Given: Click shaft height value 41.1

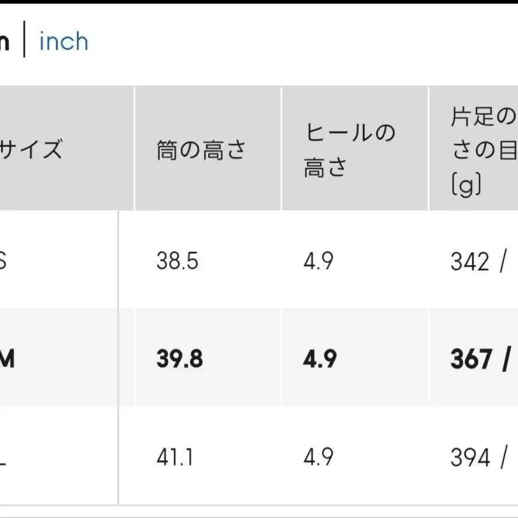Looking at the screenshot, I should pos(176,457).
